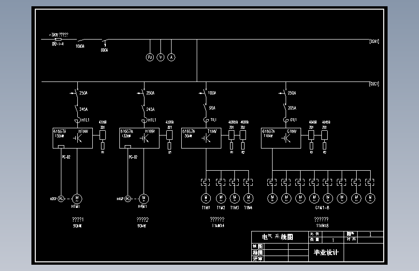Select the PG encoder labeled H2SP

click(61, 199)
